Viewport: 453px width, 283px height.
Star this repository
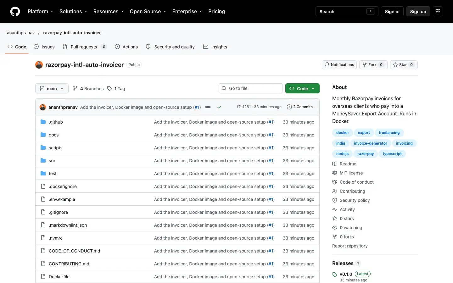coord(404,65)
